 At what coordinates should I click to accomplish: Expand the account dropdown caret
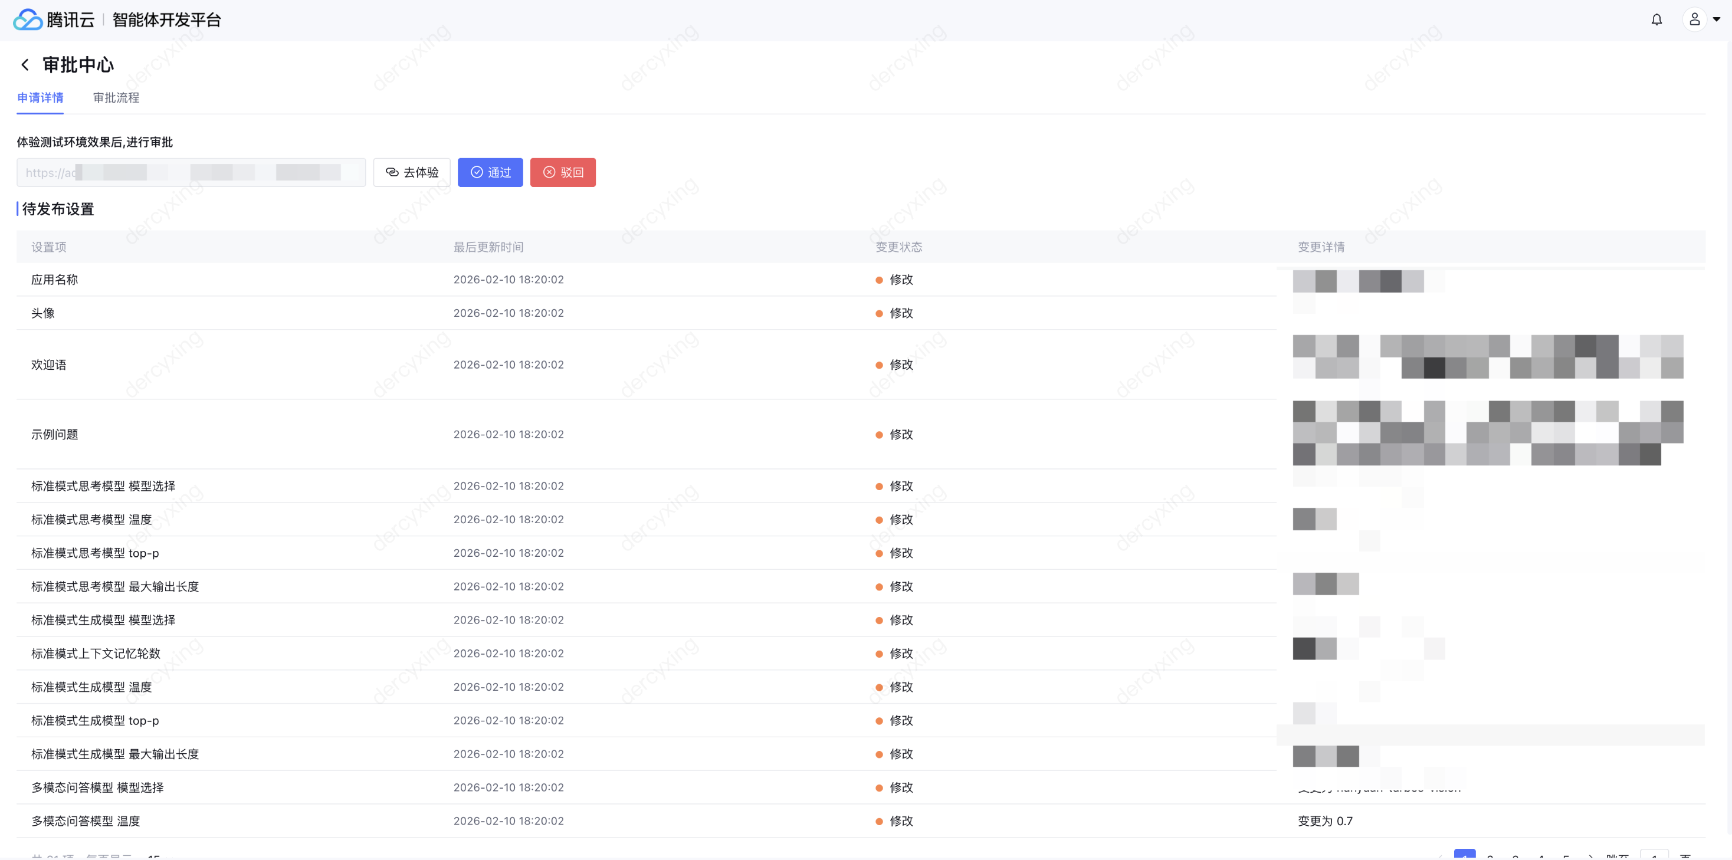pos(1717,19)
